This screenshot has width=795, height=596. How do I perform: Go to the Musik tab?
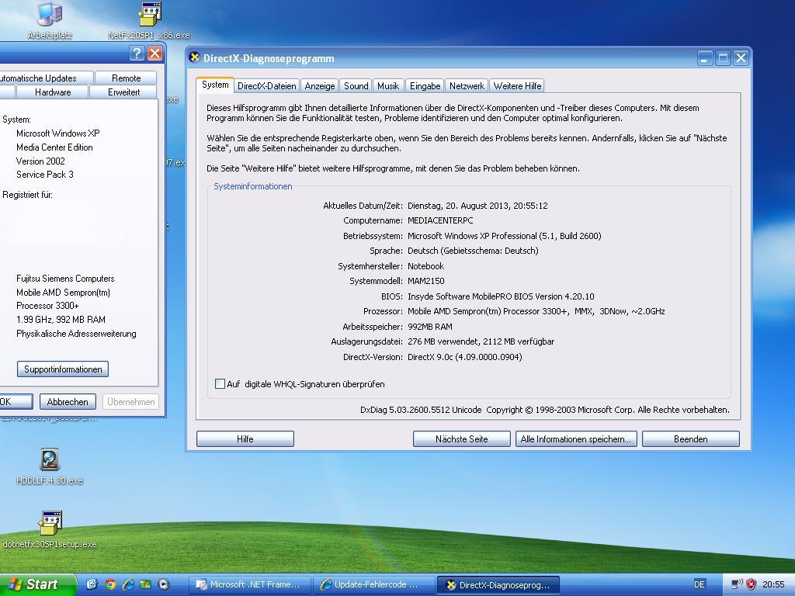click(388, 85)
